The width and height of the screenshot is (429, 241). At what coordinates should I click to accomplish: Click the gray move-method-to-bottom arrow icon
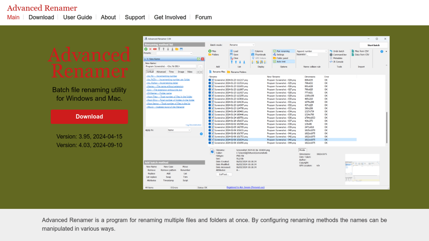click(173, 49)
